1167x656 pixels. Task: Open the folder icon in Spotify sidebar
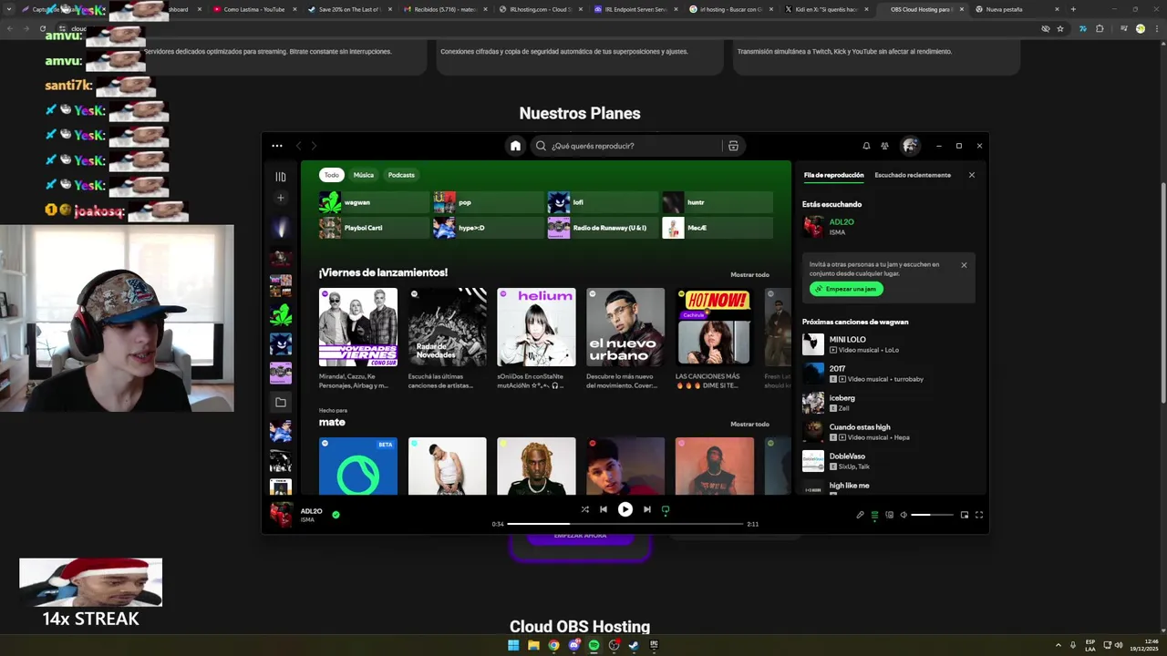pyautogui.click(x=281, y=402)
